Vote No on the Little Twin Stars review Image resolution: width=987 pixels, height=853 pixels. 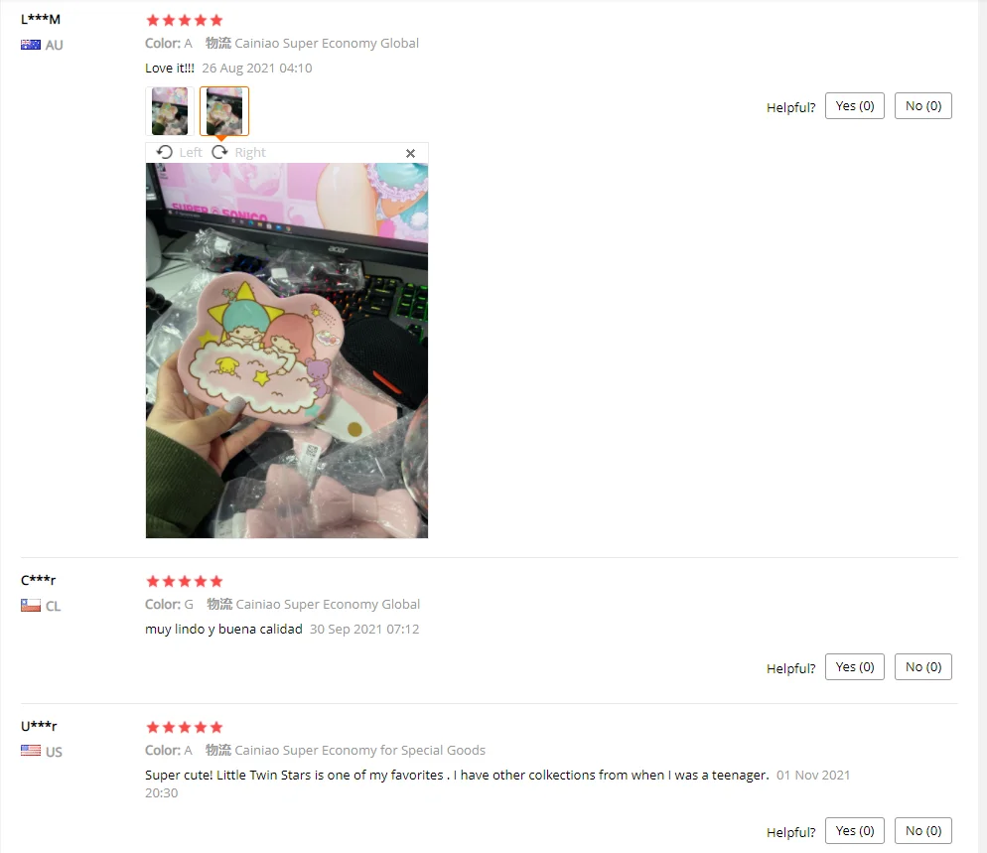tap(922, 830)
